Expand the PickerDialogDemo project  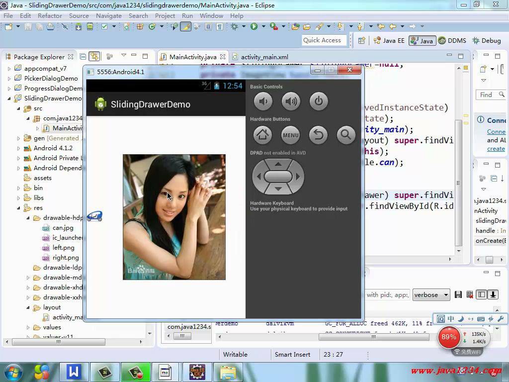(x=9, y=79)
